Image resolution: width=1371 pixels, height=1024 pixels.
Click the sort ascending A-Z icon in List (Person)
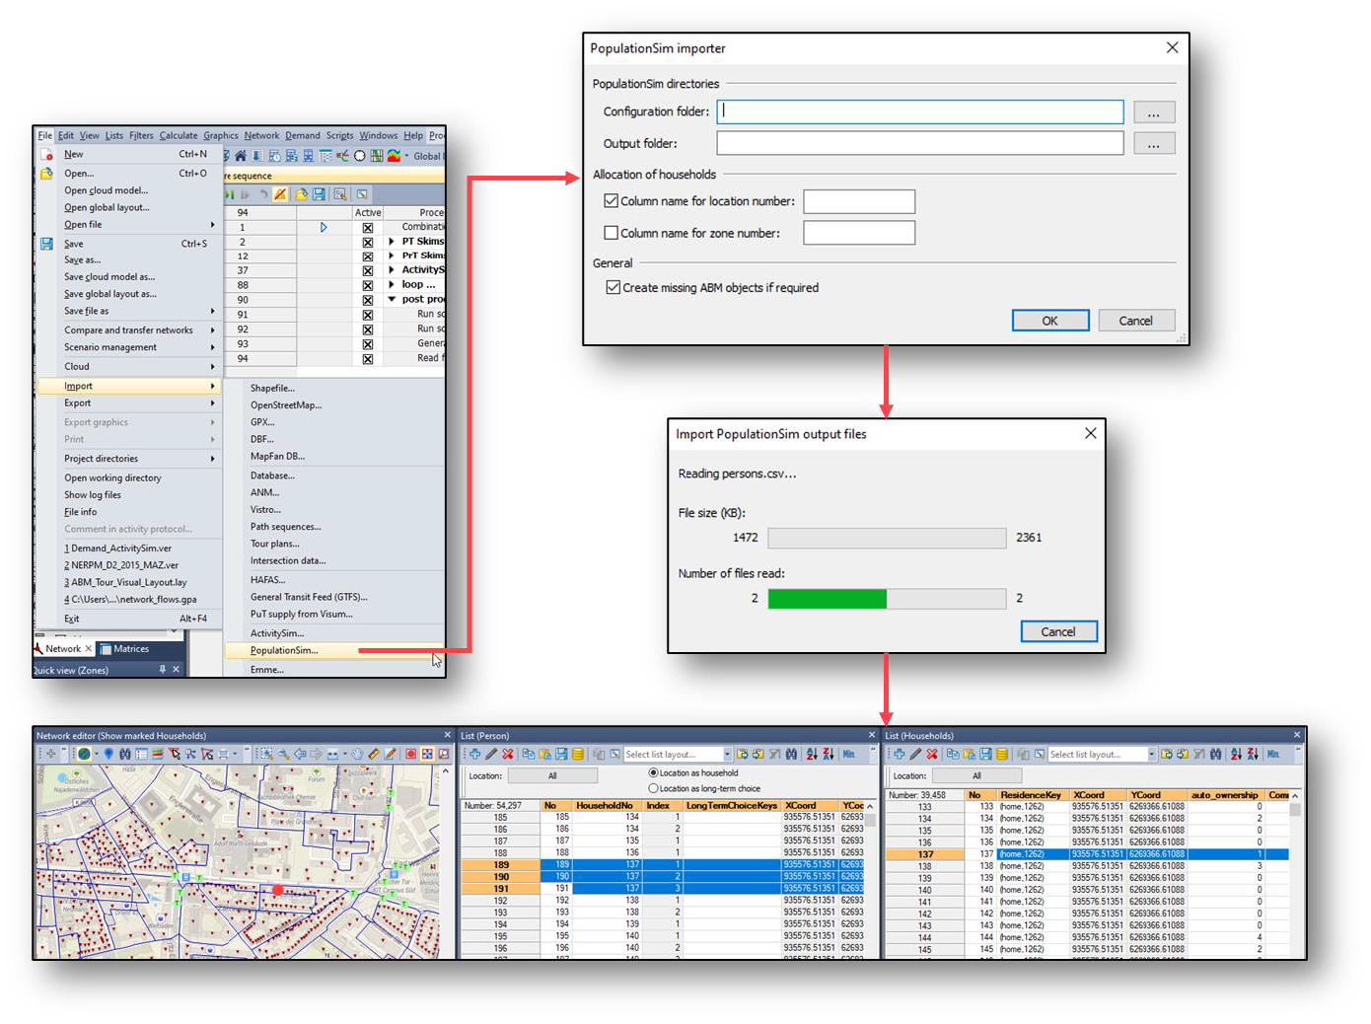point(811,754)
